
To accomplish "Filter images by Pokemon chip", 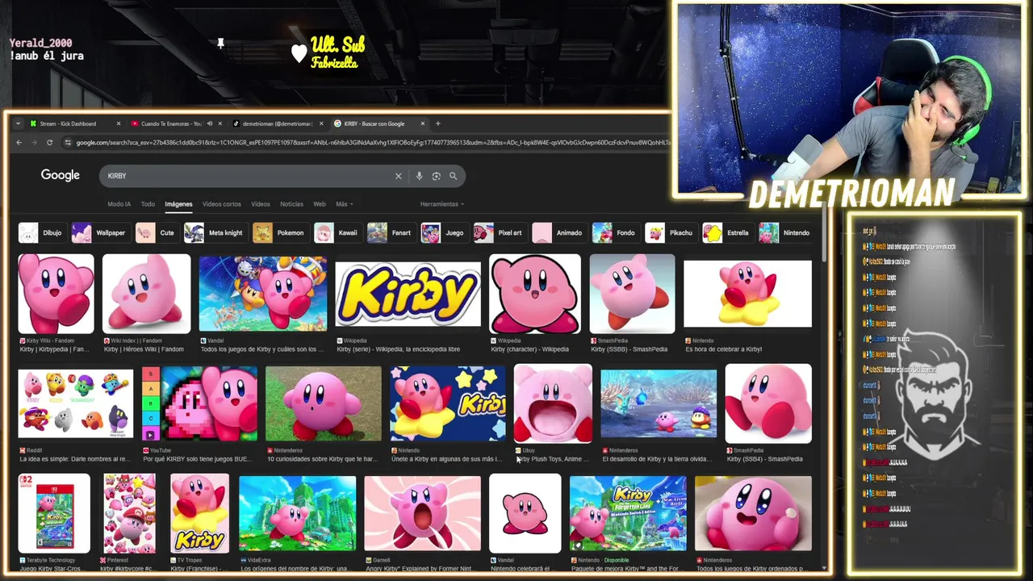I will 279,233.
